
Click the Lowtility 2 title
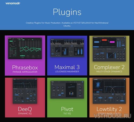click(109, 109)
